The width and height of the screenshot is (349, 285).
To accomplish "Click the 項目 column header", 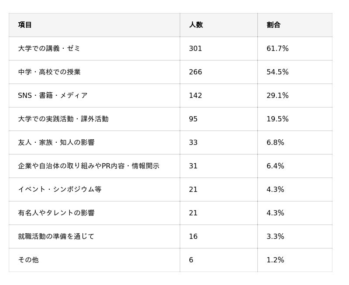I will [25, 25].
